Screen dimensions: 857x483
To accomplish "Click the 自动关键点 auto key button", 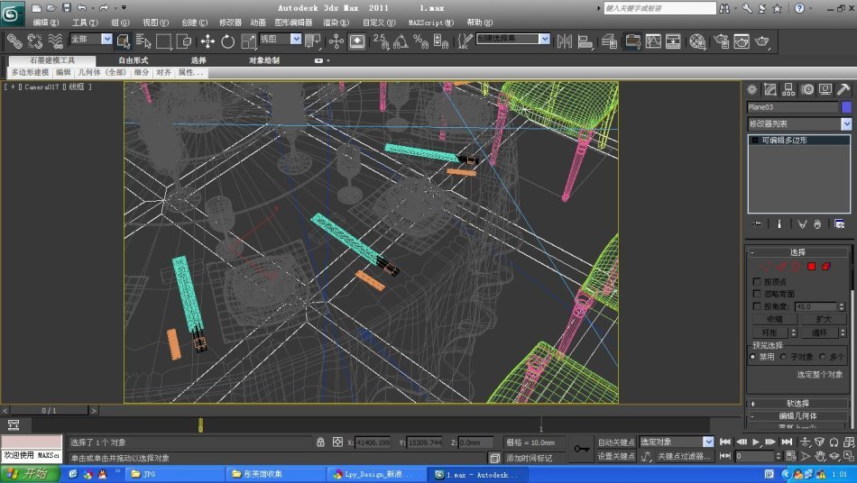I will coord(616,442).
